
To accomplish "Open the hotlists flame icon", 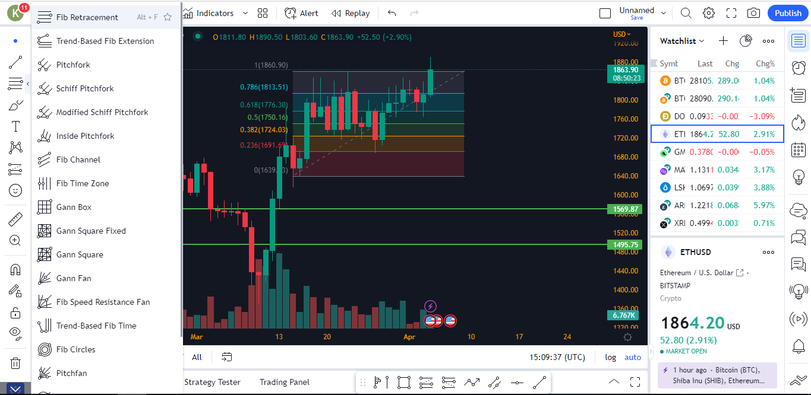I will (x=798, y=122).
